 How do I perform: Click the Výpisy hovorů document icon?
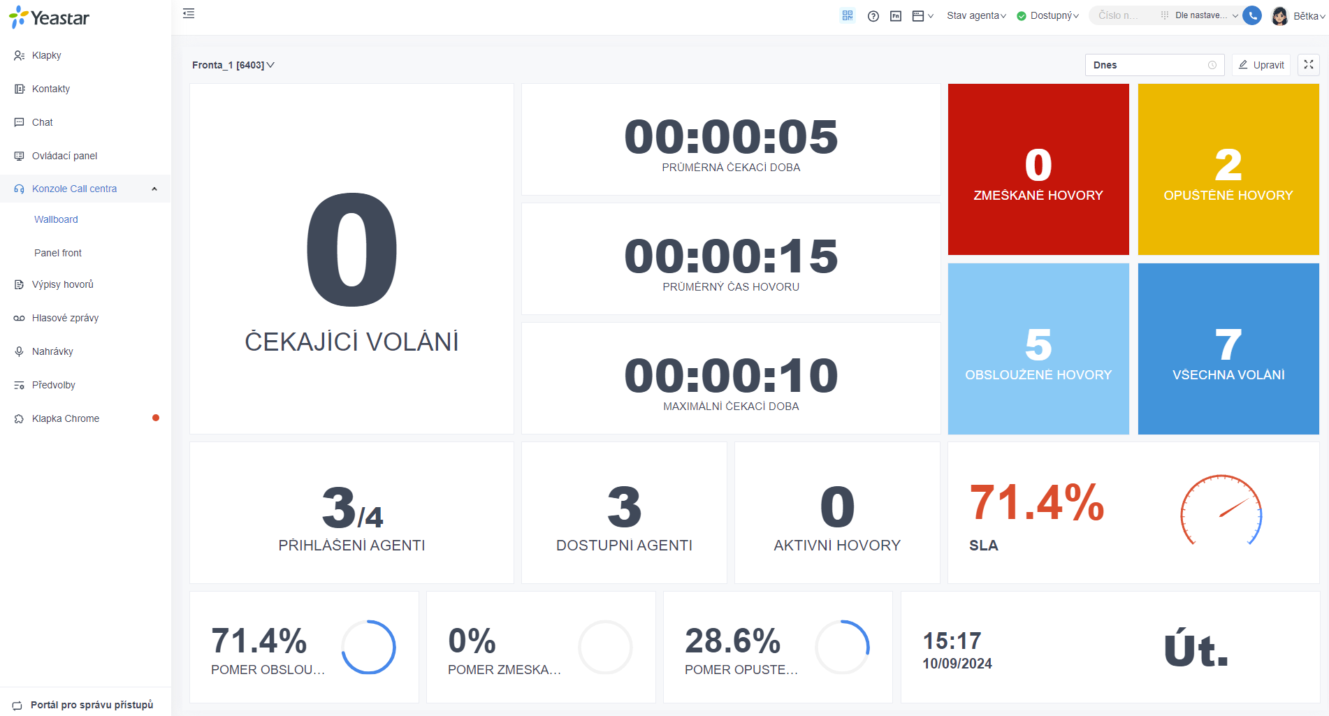pos(19,284)
